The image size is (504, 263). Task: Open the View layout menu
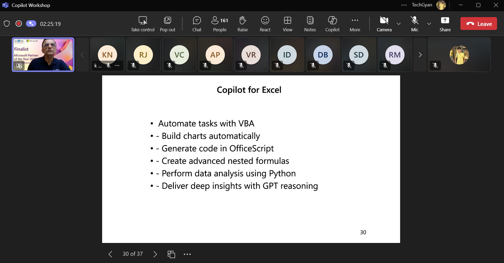287,24
